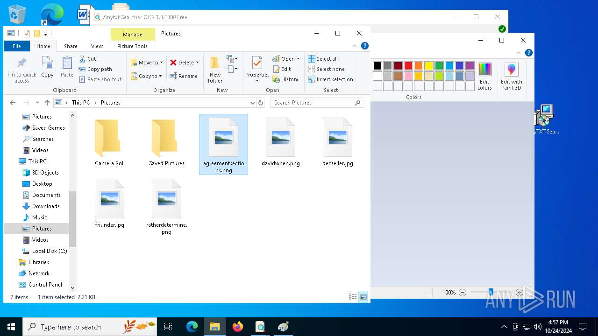The image size is (598, 336).
Task: Show file History
Action: tap(285, 79)
